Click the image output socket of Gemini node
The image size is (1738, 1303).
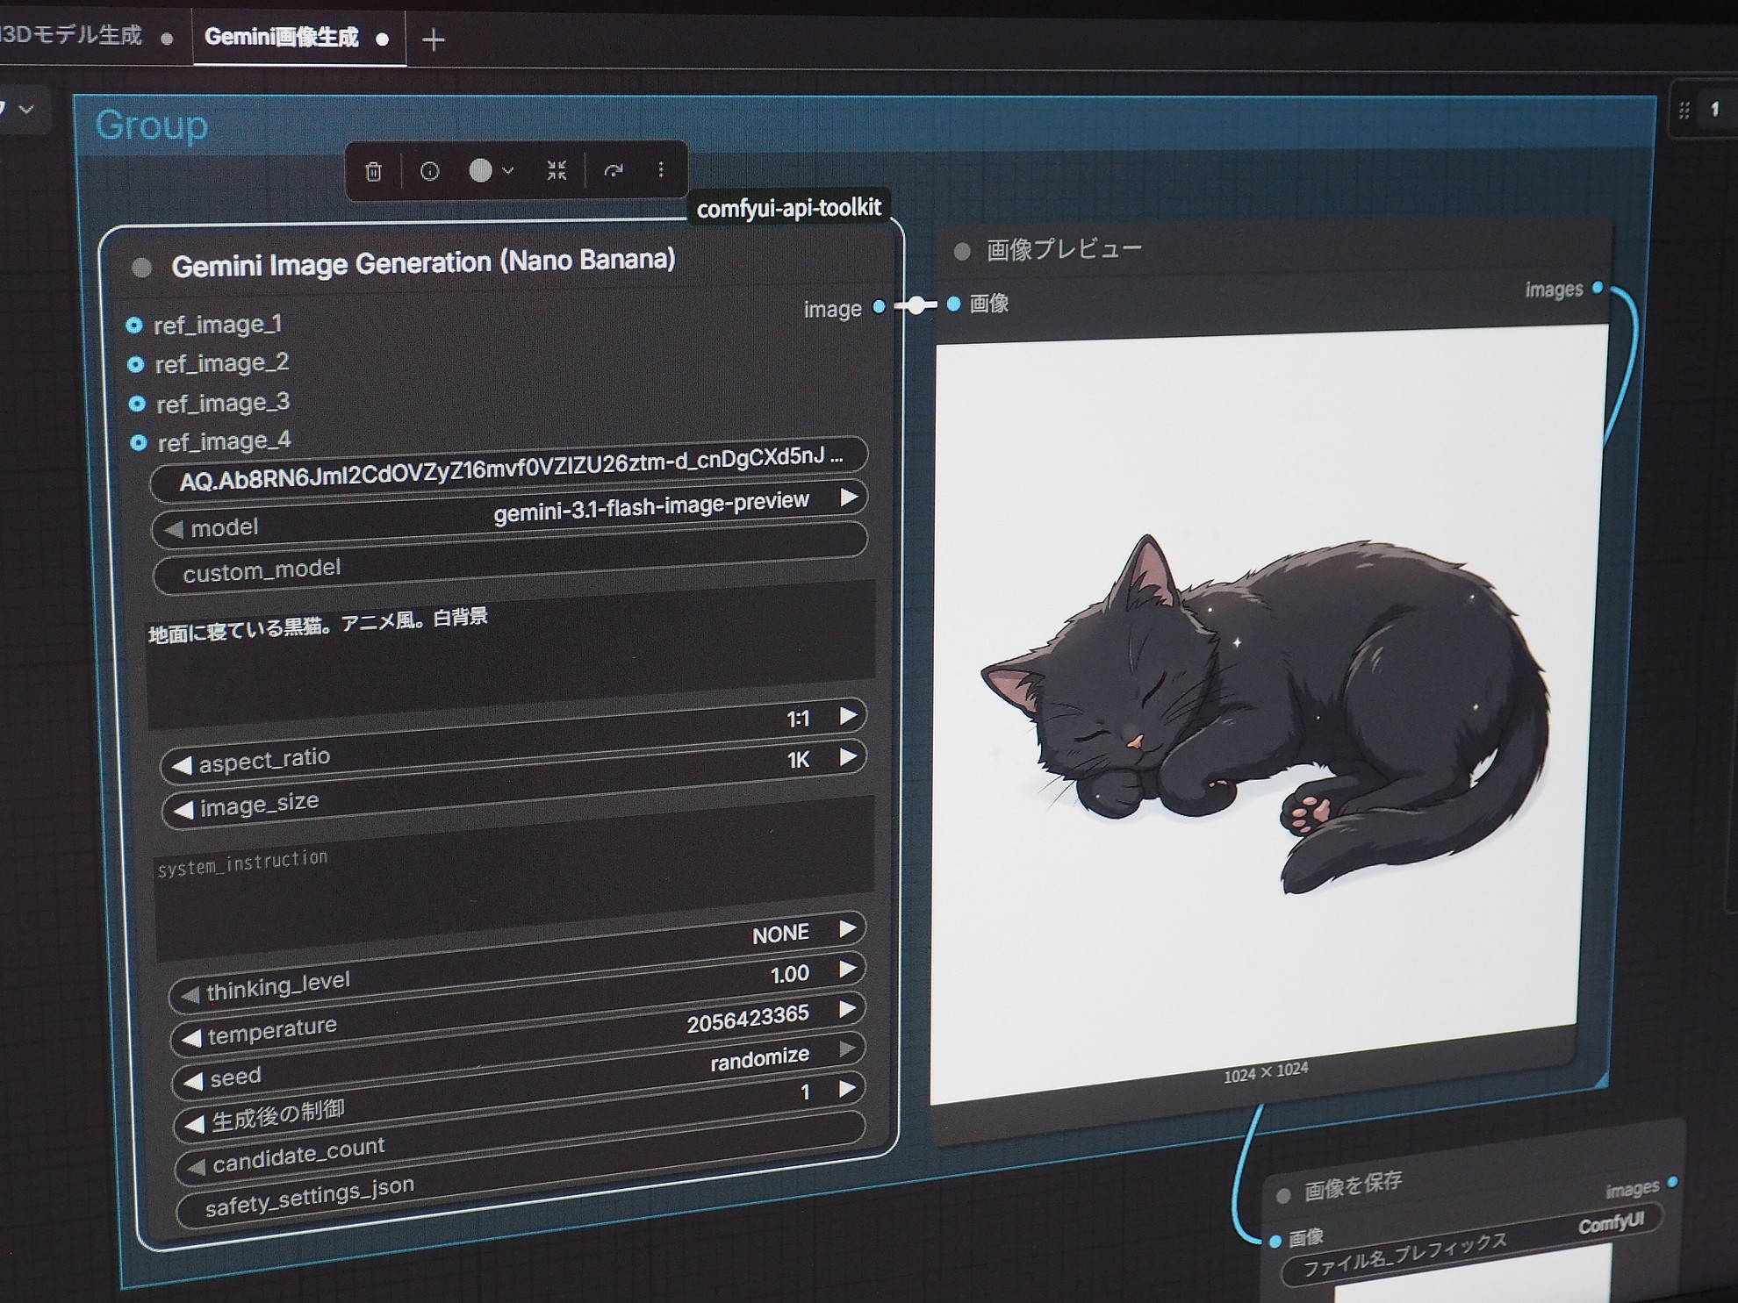point(879,306)
